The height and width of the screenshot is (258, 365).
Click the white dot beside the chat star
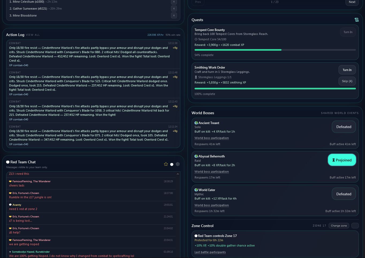coord(172,164)
